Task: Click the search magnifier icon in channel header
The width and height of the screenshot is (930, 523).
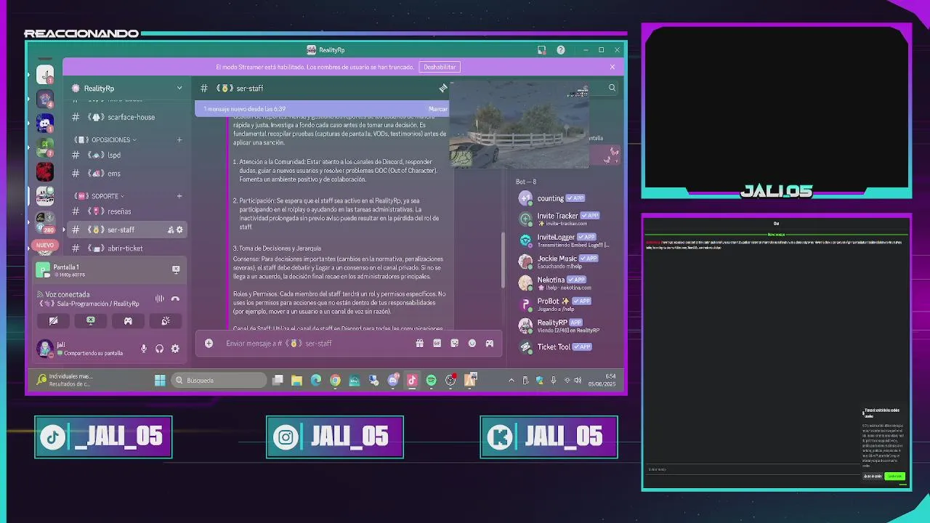Action: pyautogui.click(x=612, y=88)
